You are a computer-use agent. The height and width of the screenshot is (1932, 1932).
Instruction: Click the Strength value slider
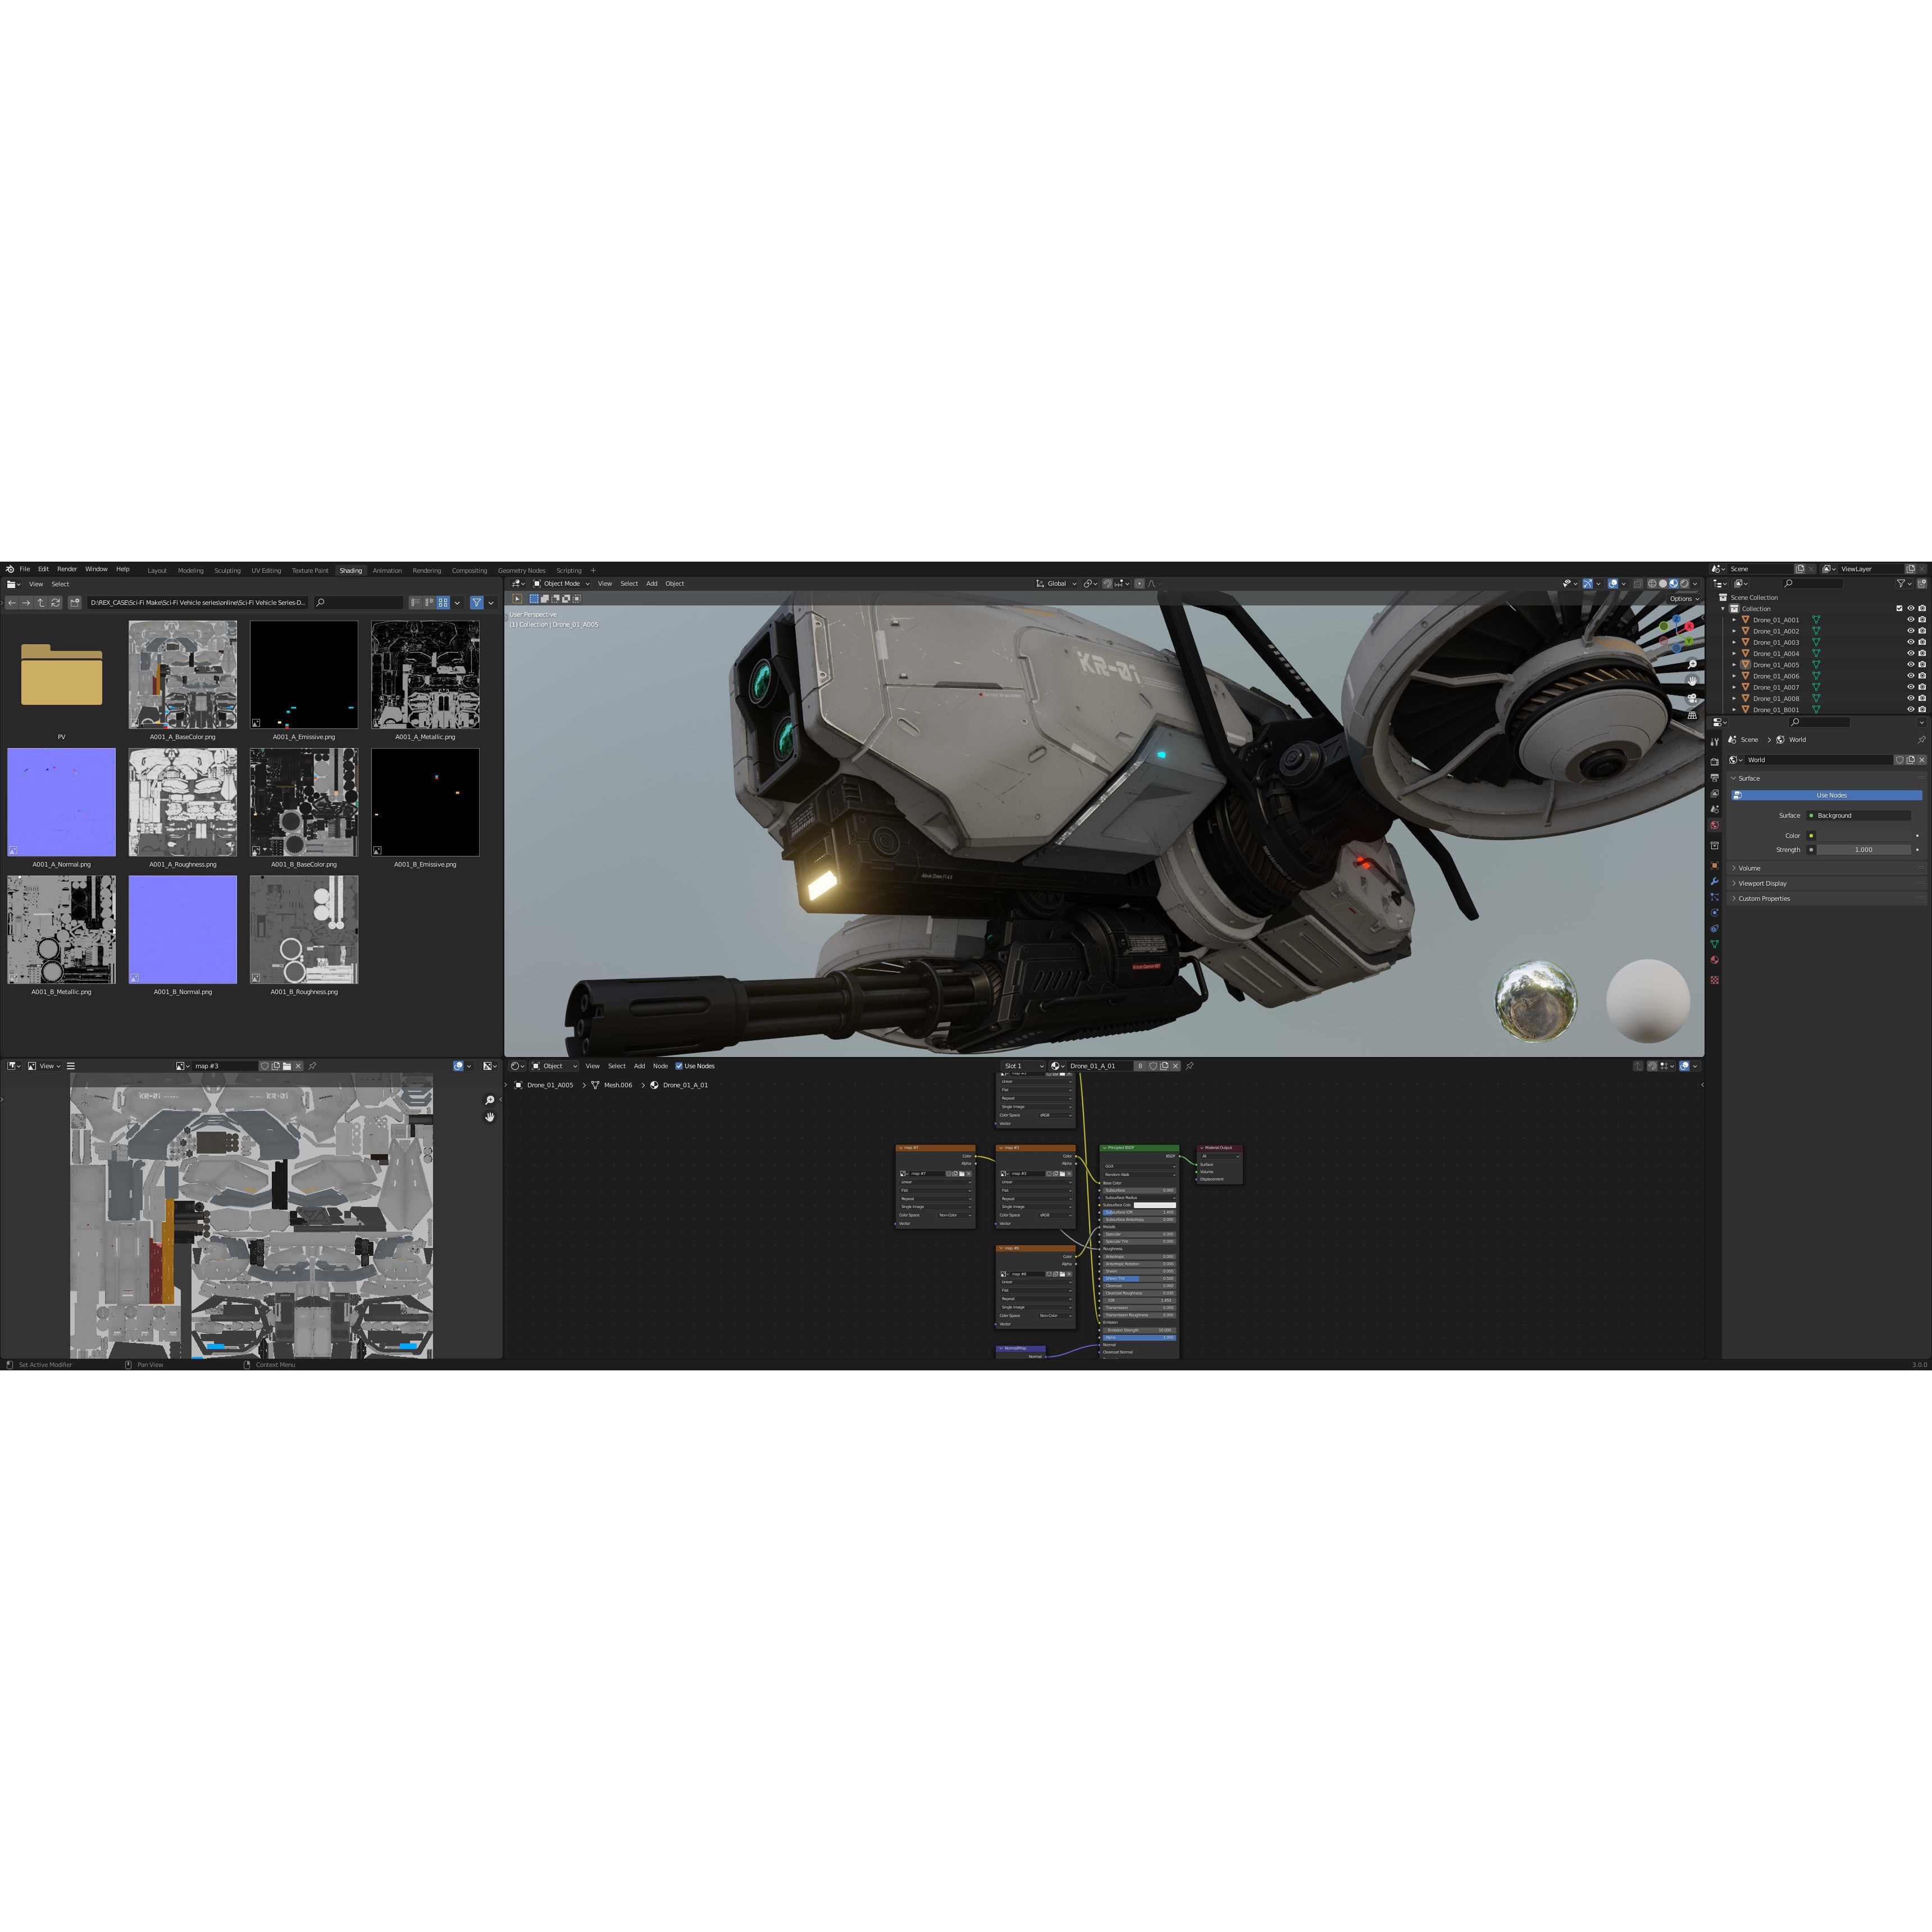pos(1864,850)
